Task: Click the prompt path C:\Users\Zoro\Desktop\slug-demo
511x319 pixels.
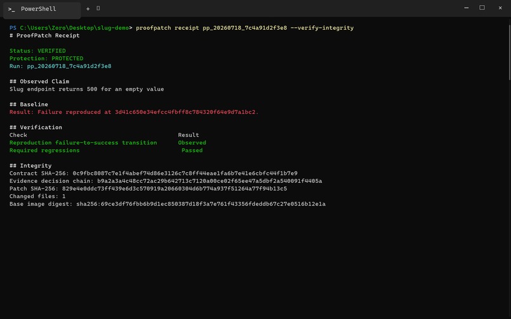Action: click(74, 28)
